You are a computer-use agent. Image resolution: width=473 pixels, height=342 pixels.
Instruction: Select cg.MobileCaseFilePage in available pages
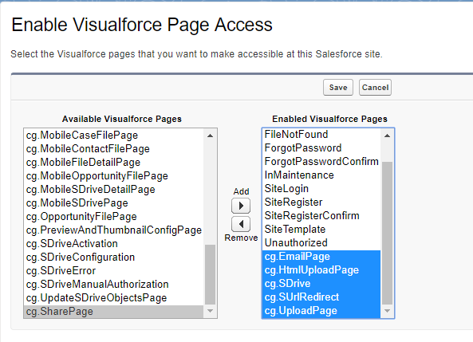[x=113, y=135]
